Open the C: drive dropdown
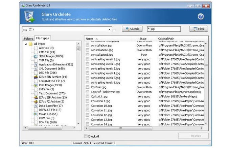Screen dimensions: 230x148 pos(110,29)
